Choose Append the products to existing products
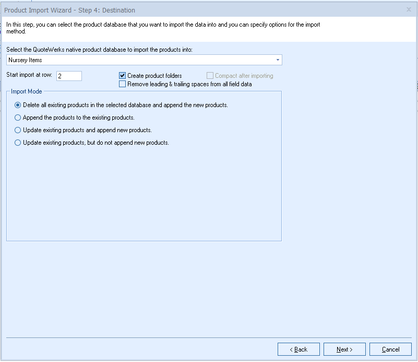This screenshot has width=418, height=362. [x=18, y=118]
